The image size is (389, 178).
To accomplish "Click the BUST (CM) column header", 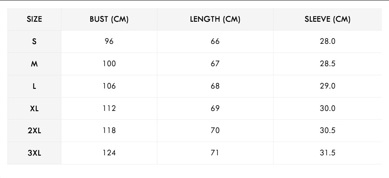I will coord(109,20).
